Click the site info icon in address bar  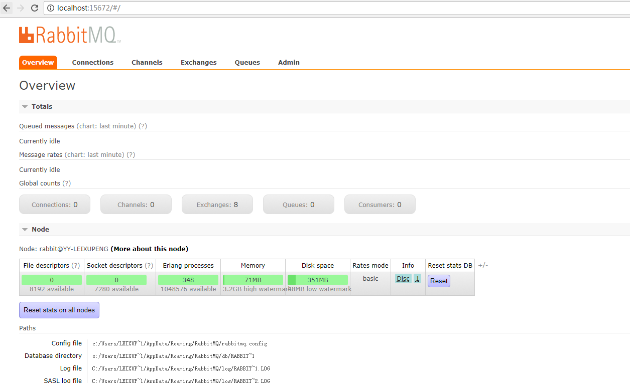pyautogui.click(x=50, y=8)
